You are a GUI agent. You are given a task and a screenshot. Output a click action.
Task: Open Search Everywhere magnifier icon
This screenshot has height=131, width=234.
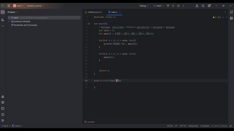pos(203,6)
